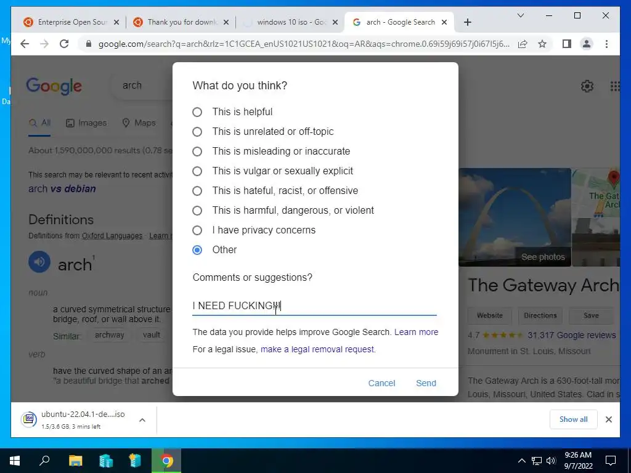
Task: Click the address bar URL
Action: [x=304, y=44]
